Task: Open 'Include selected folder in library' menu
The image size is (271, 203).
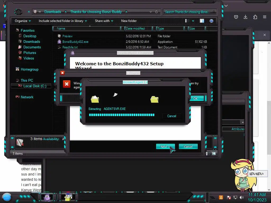Action: pos(63,21)
